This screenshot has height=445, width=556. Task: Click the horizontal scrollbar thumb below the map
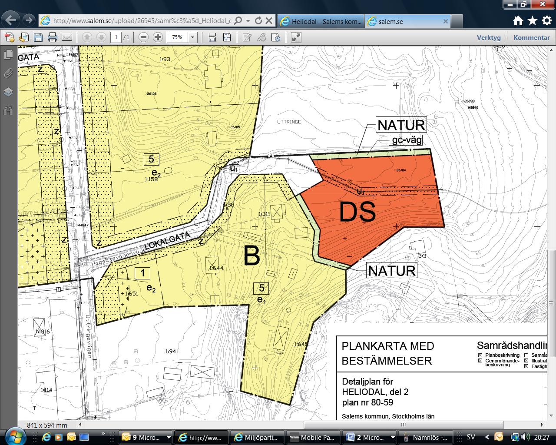click(x=403, y=425)
